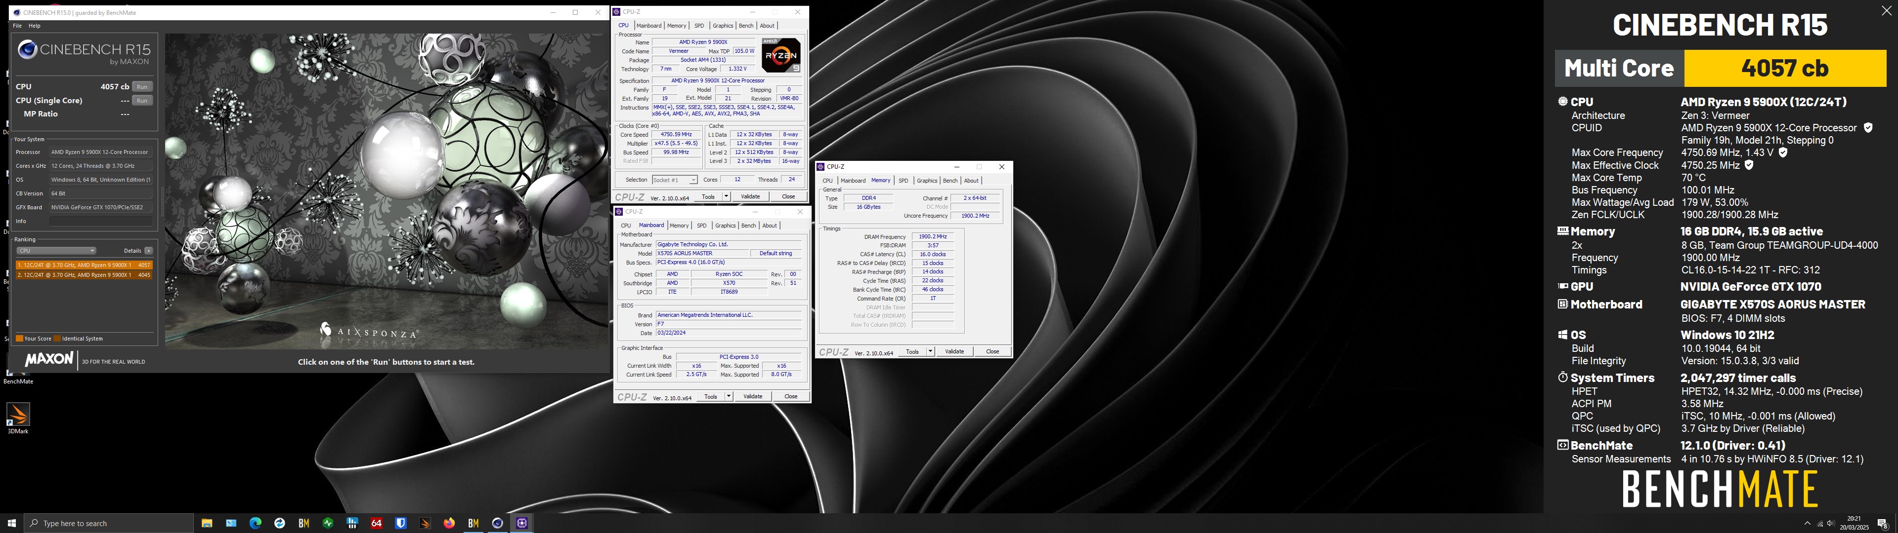Click the 4057 cb yellow score banner
This screenshot has width=1898, height=533.
[x=1784, y=68]
